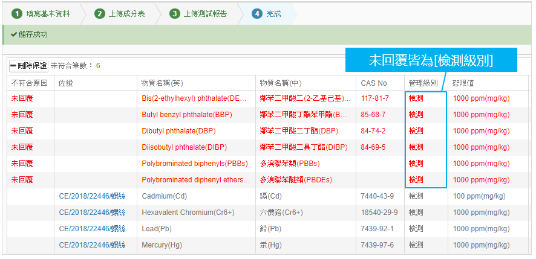Click 未回覆 status in Polybrominated biphenyls row
The height and width of the screenshot is (259, 536).
tap(22, 164)
